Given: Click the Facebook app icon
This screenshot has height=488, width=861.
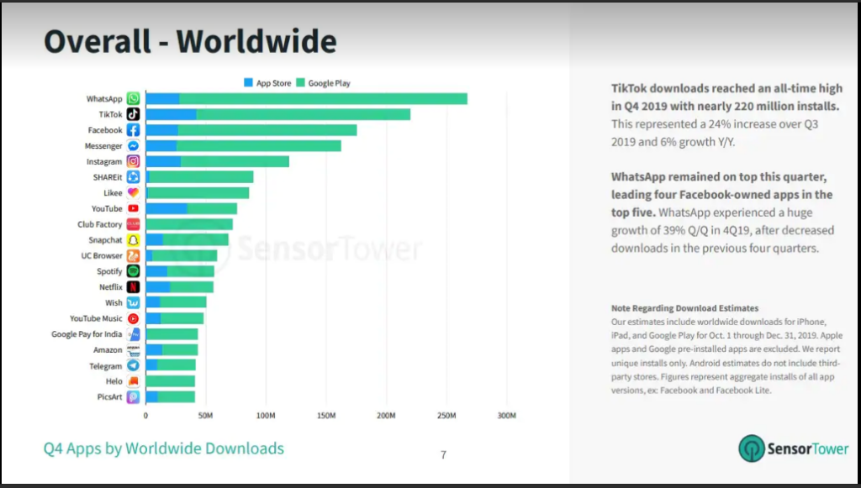Looking at the screenshot, I should [x=133, y=130].
